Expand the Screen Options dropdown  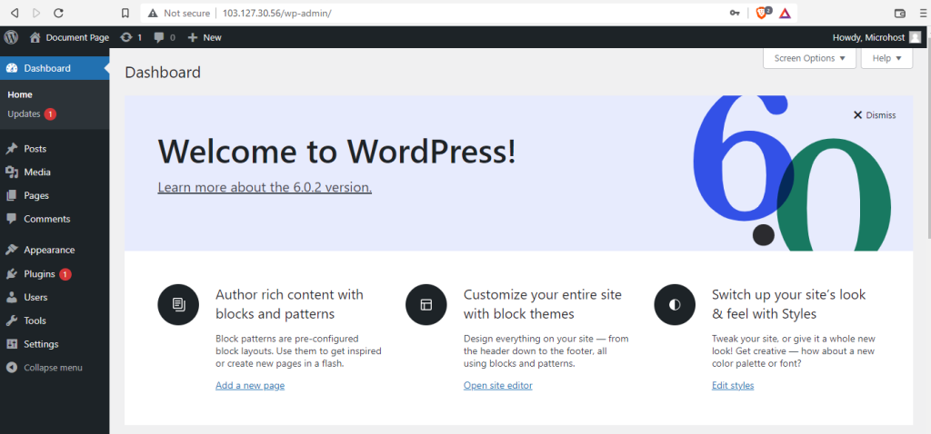(809, 58)
